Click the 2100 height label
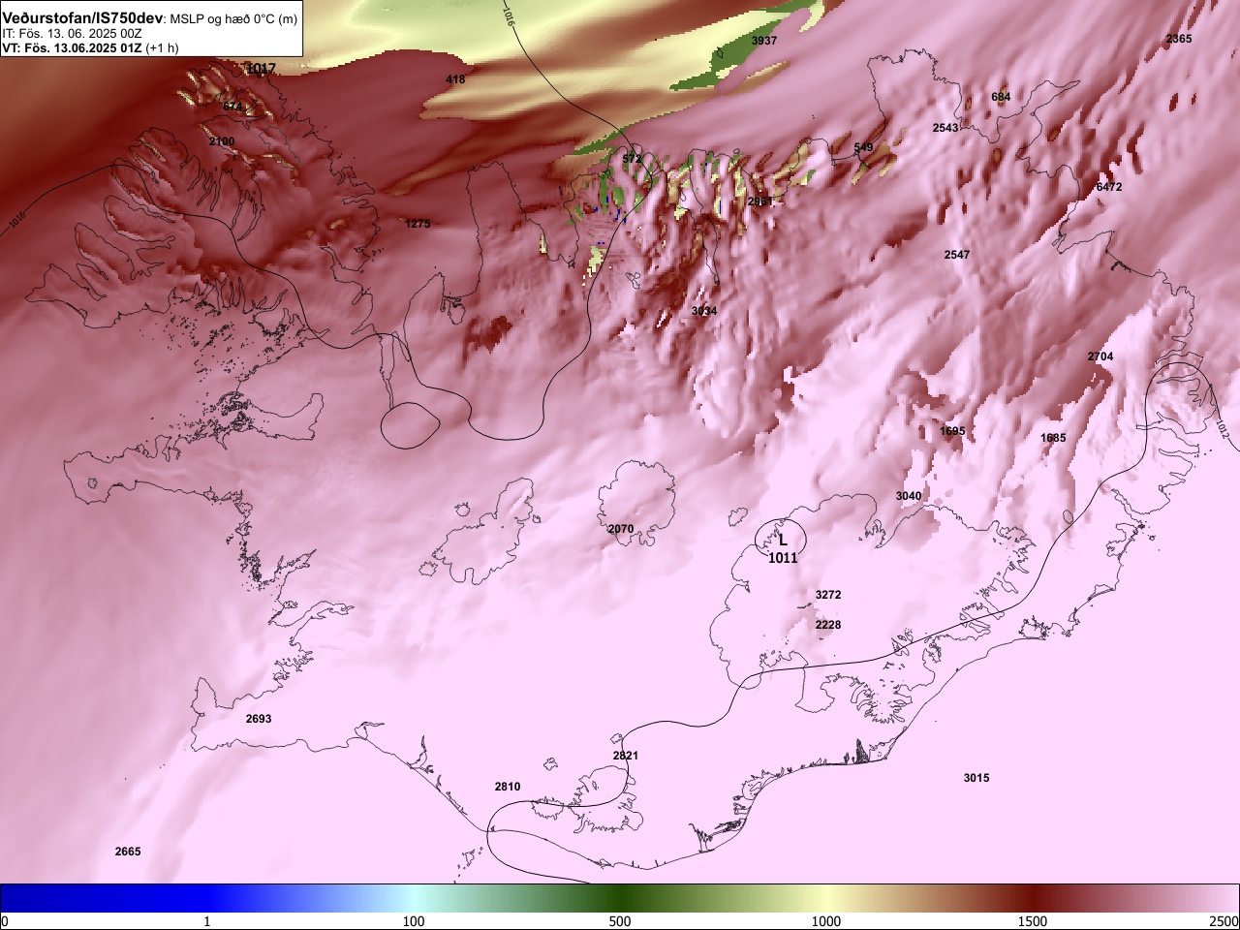1240x930 pixels. [222, 141]
